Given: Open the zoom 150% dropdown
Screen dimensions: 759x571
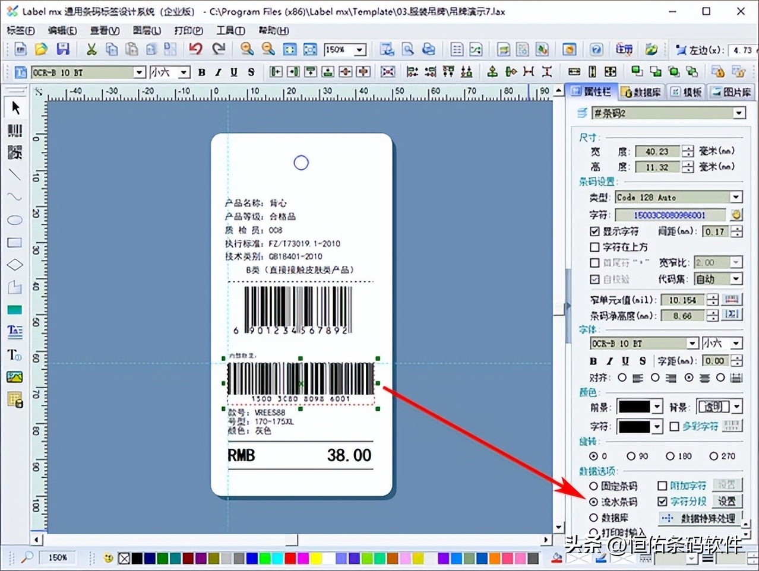Looking at the screenshot, I should [x=360, y=50].
